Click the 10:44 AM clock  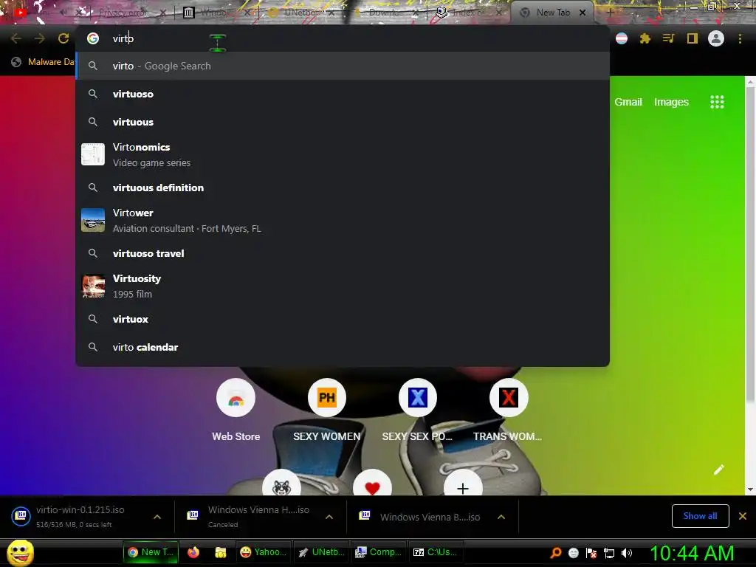[x=692, y=553]
